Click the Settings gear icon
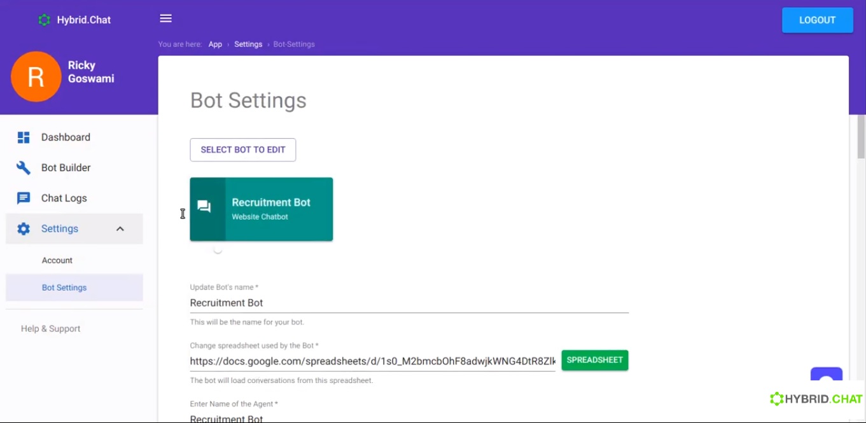The height and width of the screenshot is (423, 866). pyautogui.click(x=24, y=228)
